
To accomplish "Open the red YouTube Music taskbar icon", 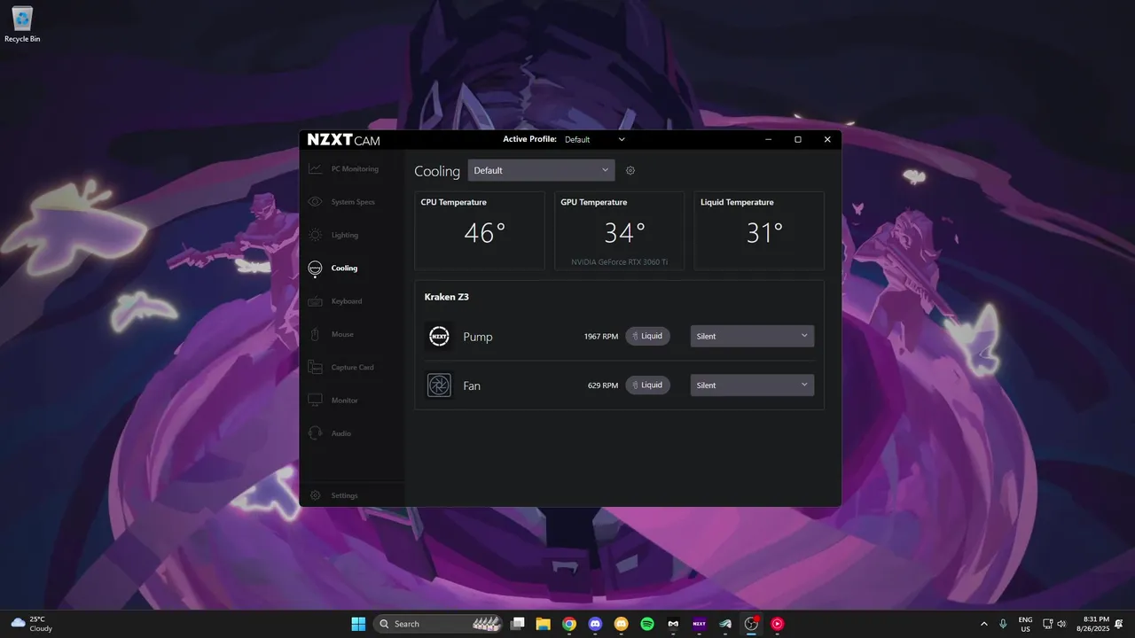I will pyautogui.click(x=778, y=624).
